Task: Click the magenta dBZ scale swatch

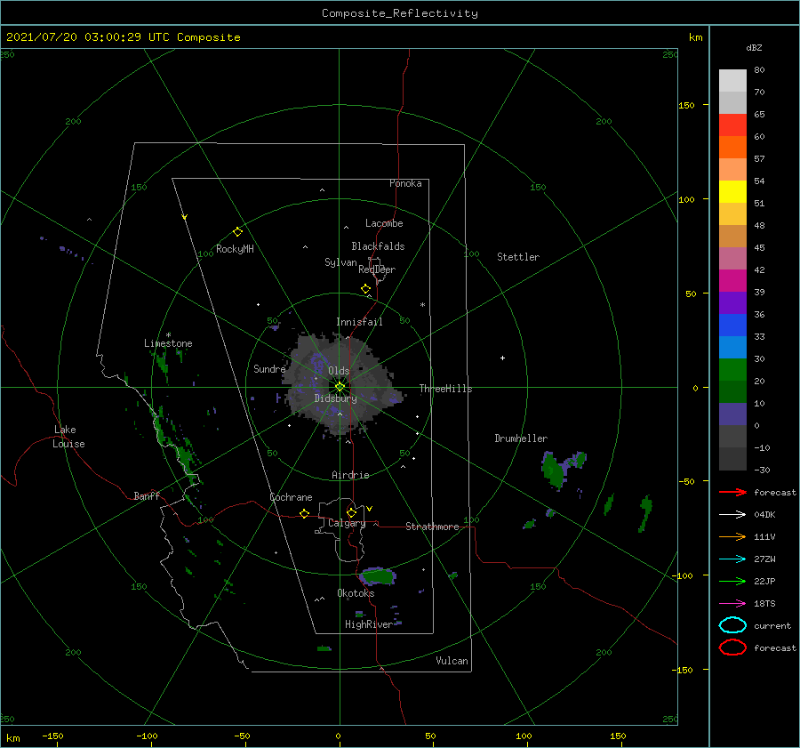Action: tap(732, 280)
